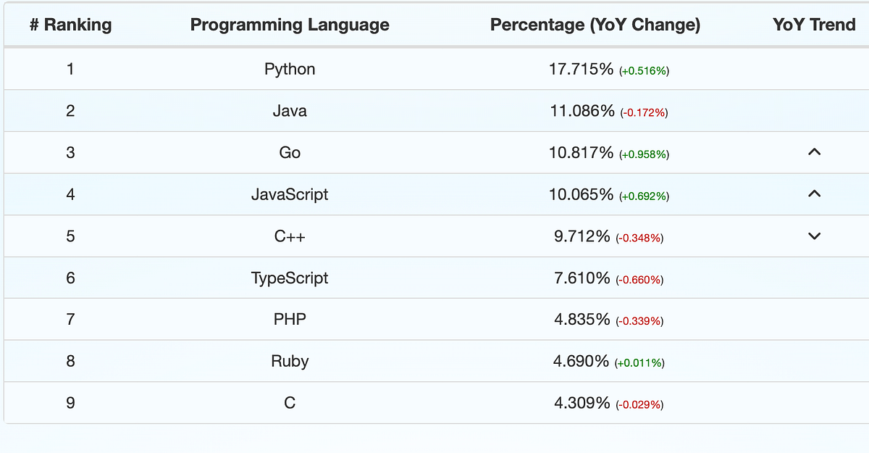The width and height of the screenshot is (869, 453).
Task: Click the red -0.660% indicator for TypeScript
Action: 640,279
